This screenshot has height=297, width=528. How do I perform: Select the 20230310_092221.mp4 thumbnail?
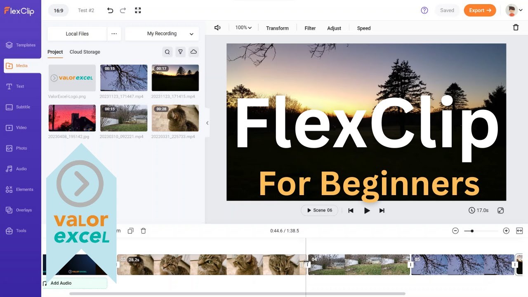[124, 118]
